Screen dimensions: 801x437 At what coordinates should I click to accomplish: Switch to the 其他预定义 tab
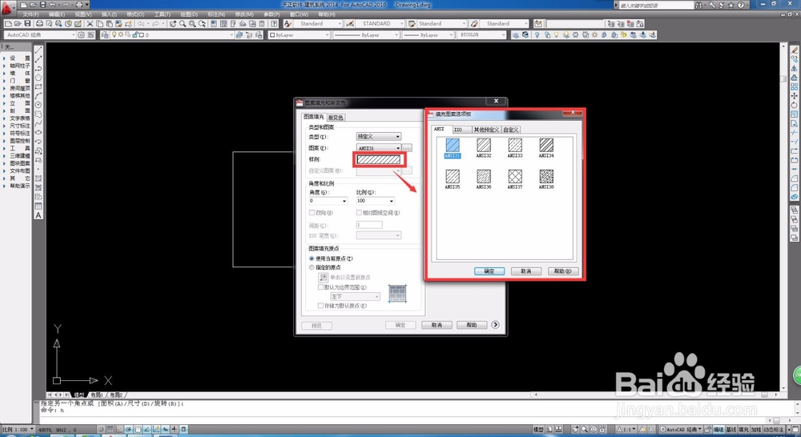pyautogui.click(x=486, y=130)
